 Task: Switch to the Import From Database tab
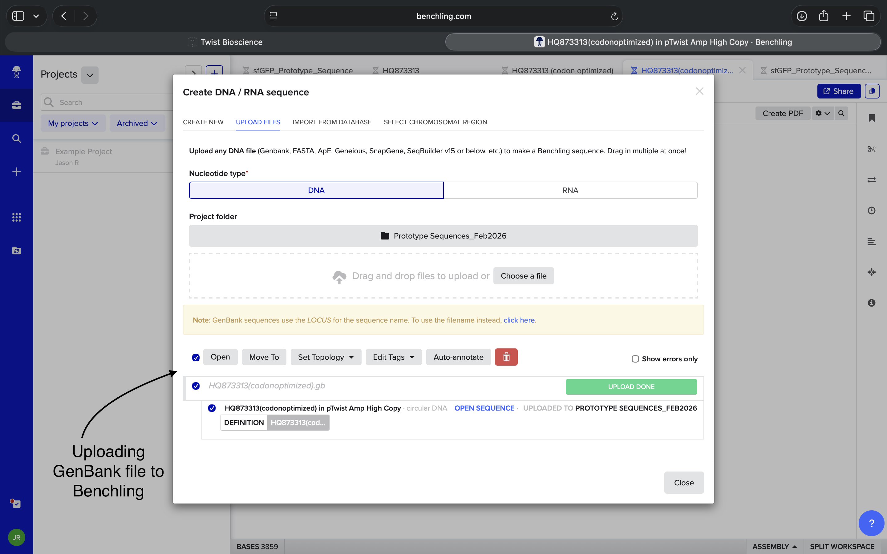click(332, 122)
